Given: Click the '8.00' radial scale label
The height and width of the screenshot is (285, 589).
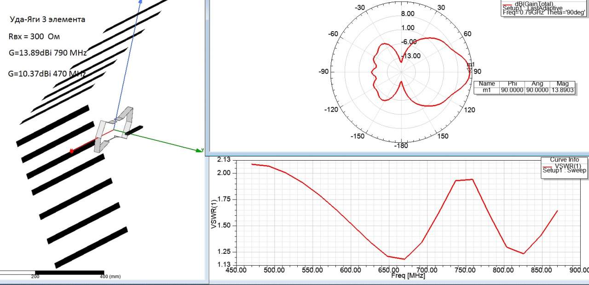Looking at the screenshot, I should 408,14.
